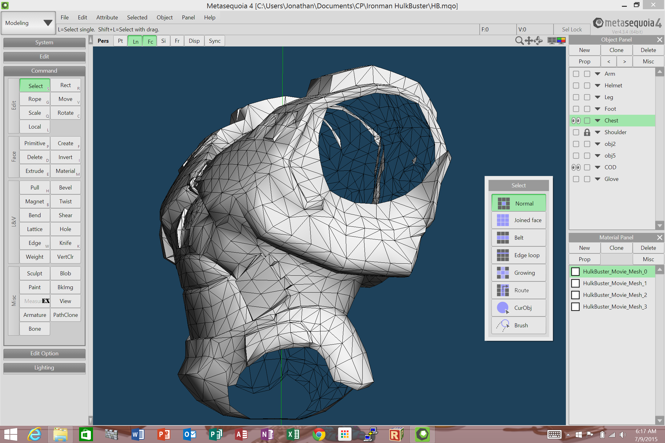Toggle lock box for Leg object
This screenshot has width=665, height=443.
587,97
